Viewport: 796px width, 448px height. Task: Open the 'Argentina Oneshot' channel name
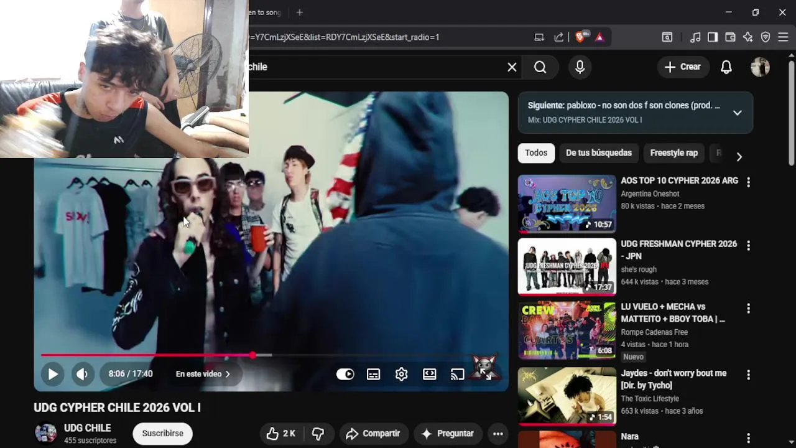click(x=650, y=194)
